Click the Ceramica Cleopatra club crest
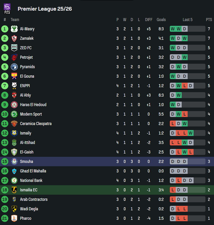This screenshot has height=225, width=214. tap(14, 124)
